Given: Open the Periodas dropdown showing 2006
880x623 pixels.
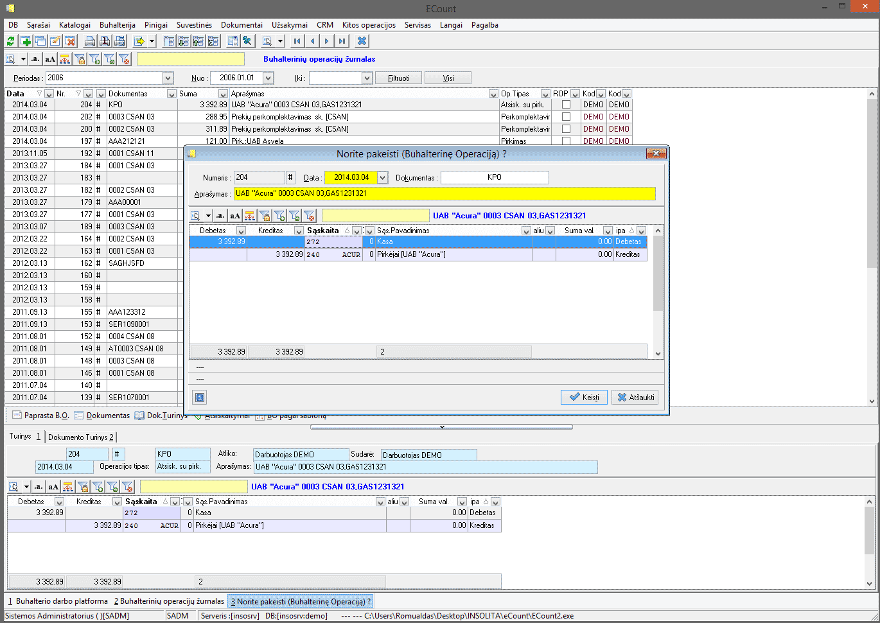Looking at the screenshot, I should click(168, 78).
